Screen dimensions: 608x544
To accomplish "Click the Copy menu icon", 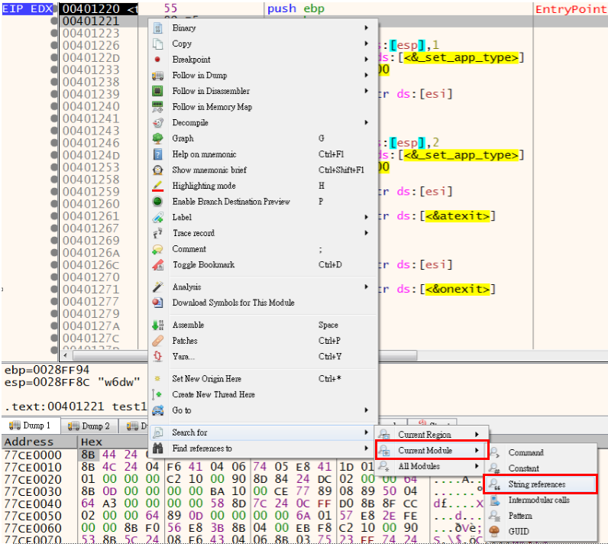I will click(x=157, y=44).
